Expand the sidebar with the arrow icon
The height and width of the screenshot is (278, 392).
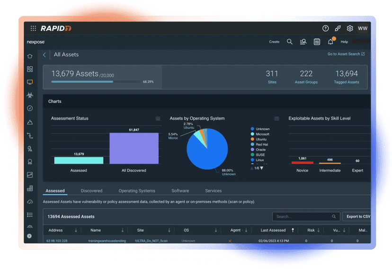tap(29, 236)
